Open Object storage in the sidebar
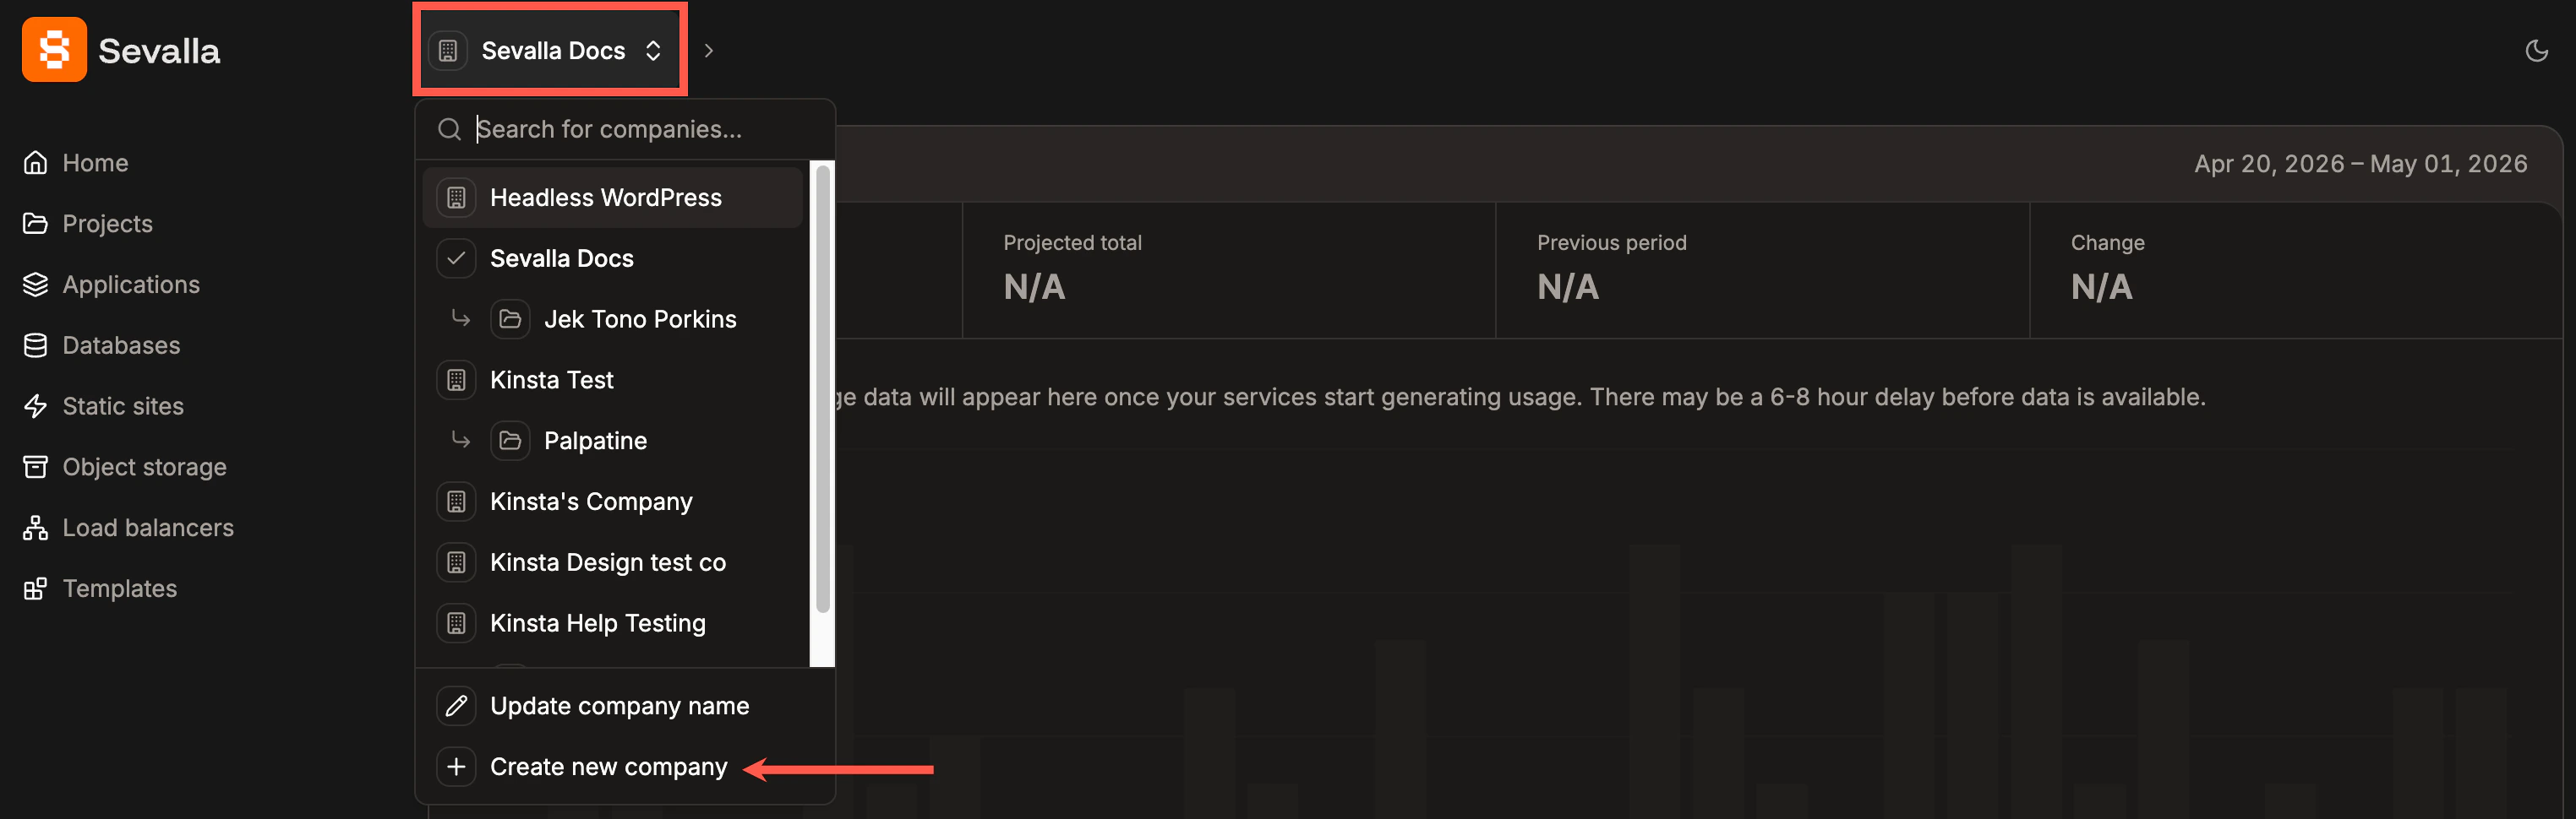Viewport: 2576px width, 819px height. pyautogui.click(x=125, y=468)
